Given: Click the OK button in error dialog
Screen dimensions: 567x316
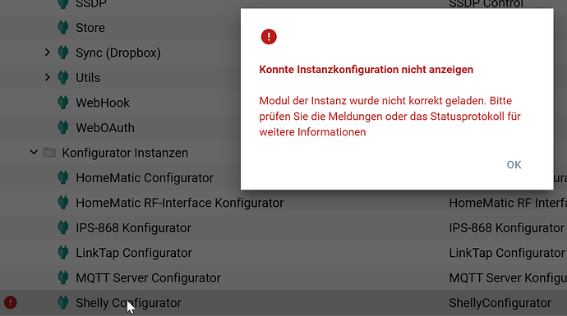Looking at the screenshot, I should tap(514, 165).
